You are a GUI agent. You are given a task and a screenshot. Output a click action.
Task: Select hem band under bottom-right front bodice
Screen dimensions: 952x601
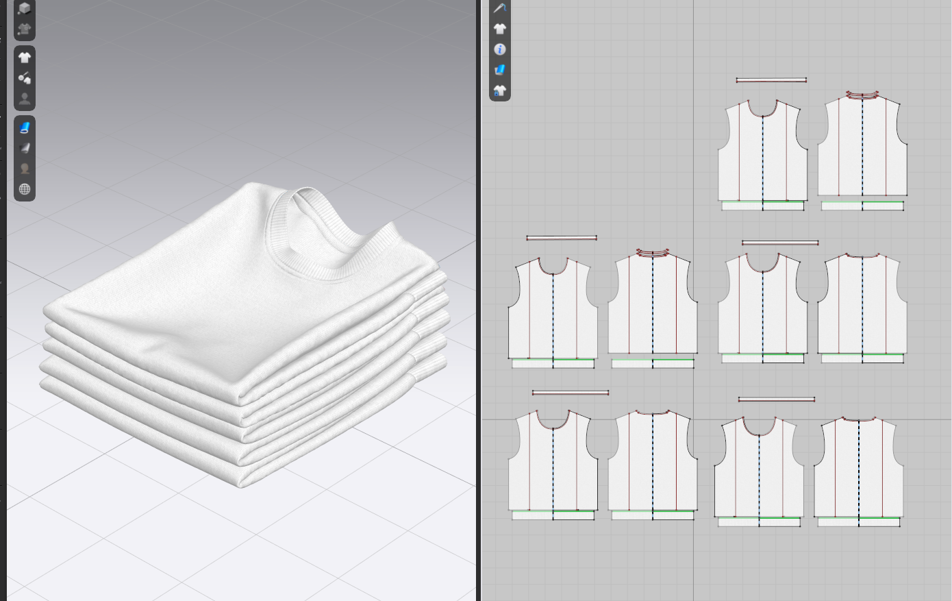pos(759,522)
